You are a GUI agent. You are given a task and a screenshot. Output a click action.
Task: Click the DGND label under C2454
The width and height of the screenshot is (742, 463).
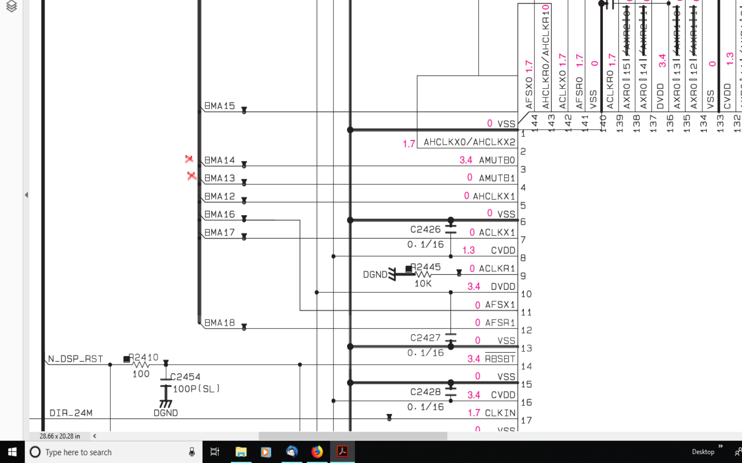click(x=166, y=413)
